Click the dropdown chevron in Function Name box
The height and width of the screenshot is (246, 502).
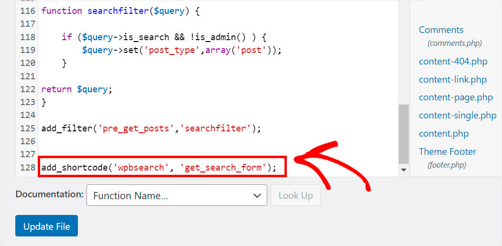[x=257, y=195]
